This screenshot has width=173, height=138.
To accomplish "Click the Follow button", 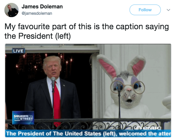I will click(145, 10).
